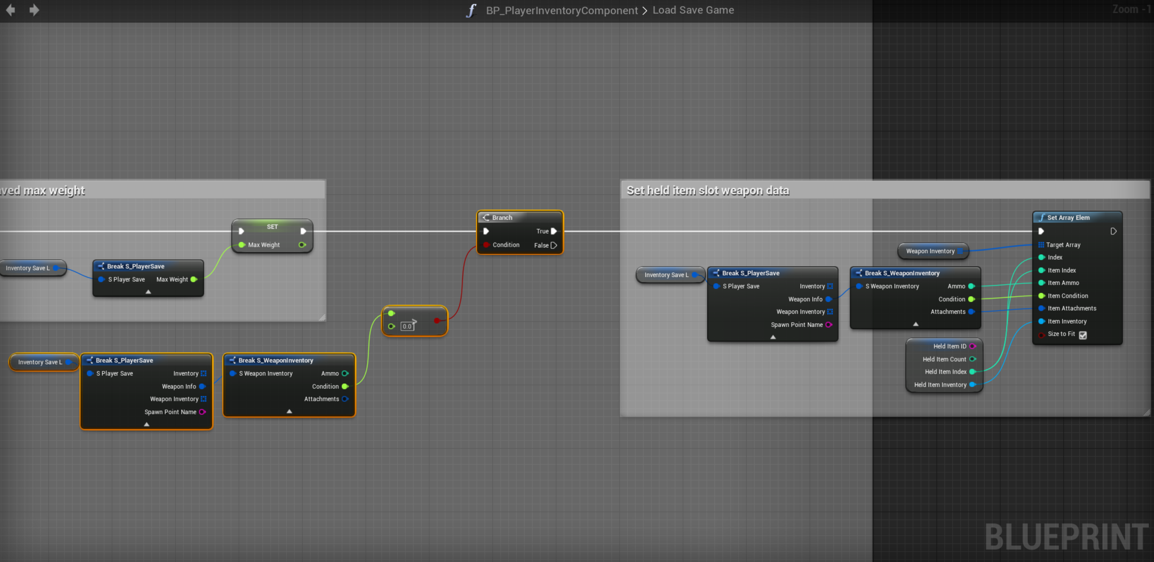The image size is (1154, 562).
Task: Collapse the max-weight Break S_PlayerSave node
Action: click(148, 292)
